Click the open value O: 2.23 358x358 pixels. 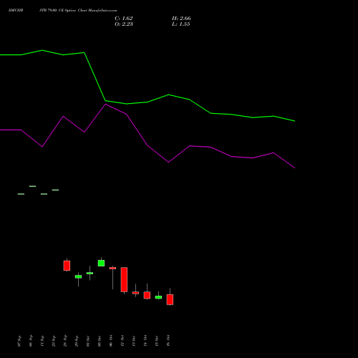[x=124, y=24]
